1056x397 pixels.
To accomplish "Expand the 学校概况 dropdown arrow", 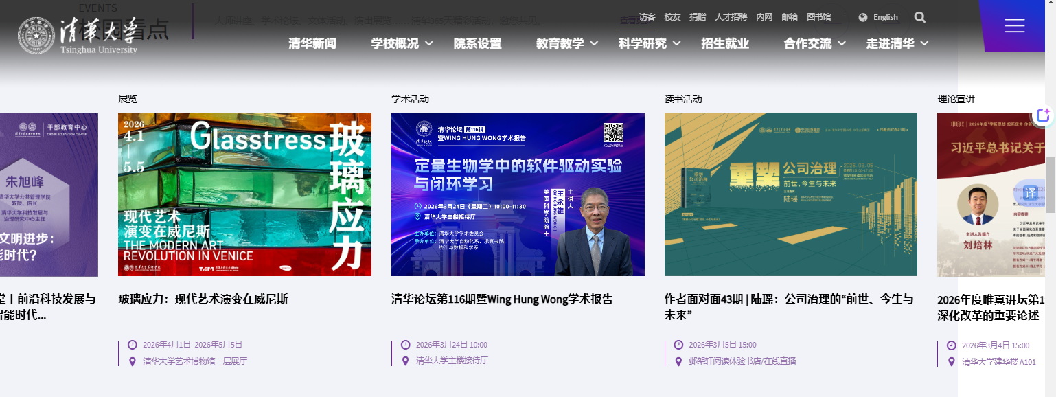I will [x=429, y=43].
